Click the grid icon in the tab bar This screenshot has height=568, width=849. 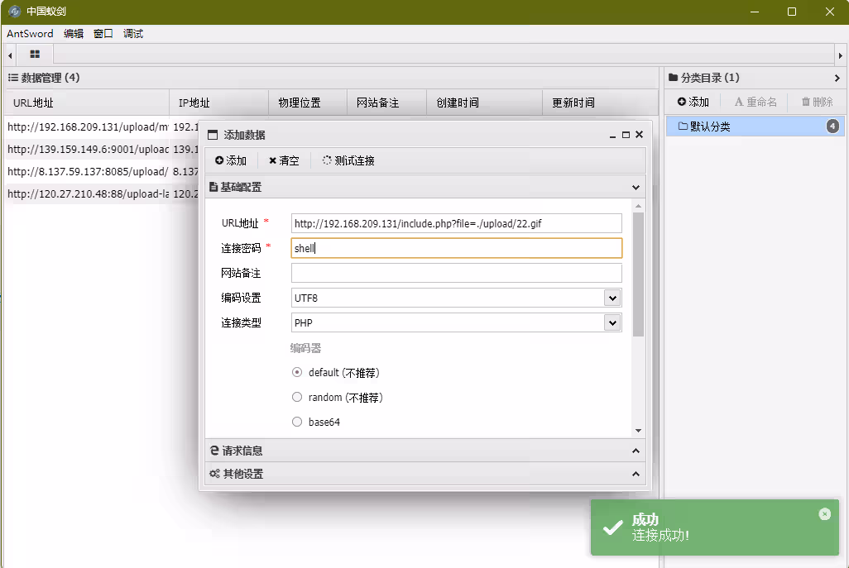click(34, 54)
